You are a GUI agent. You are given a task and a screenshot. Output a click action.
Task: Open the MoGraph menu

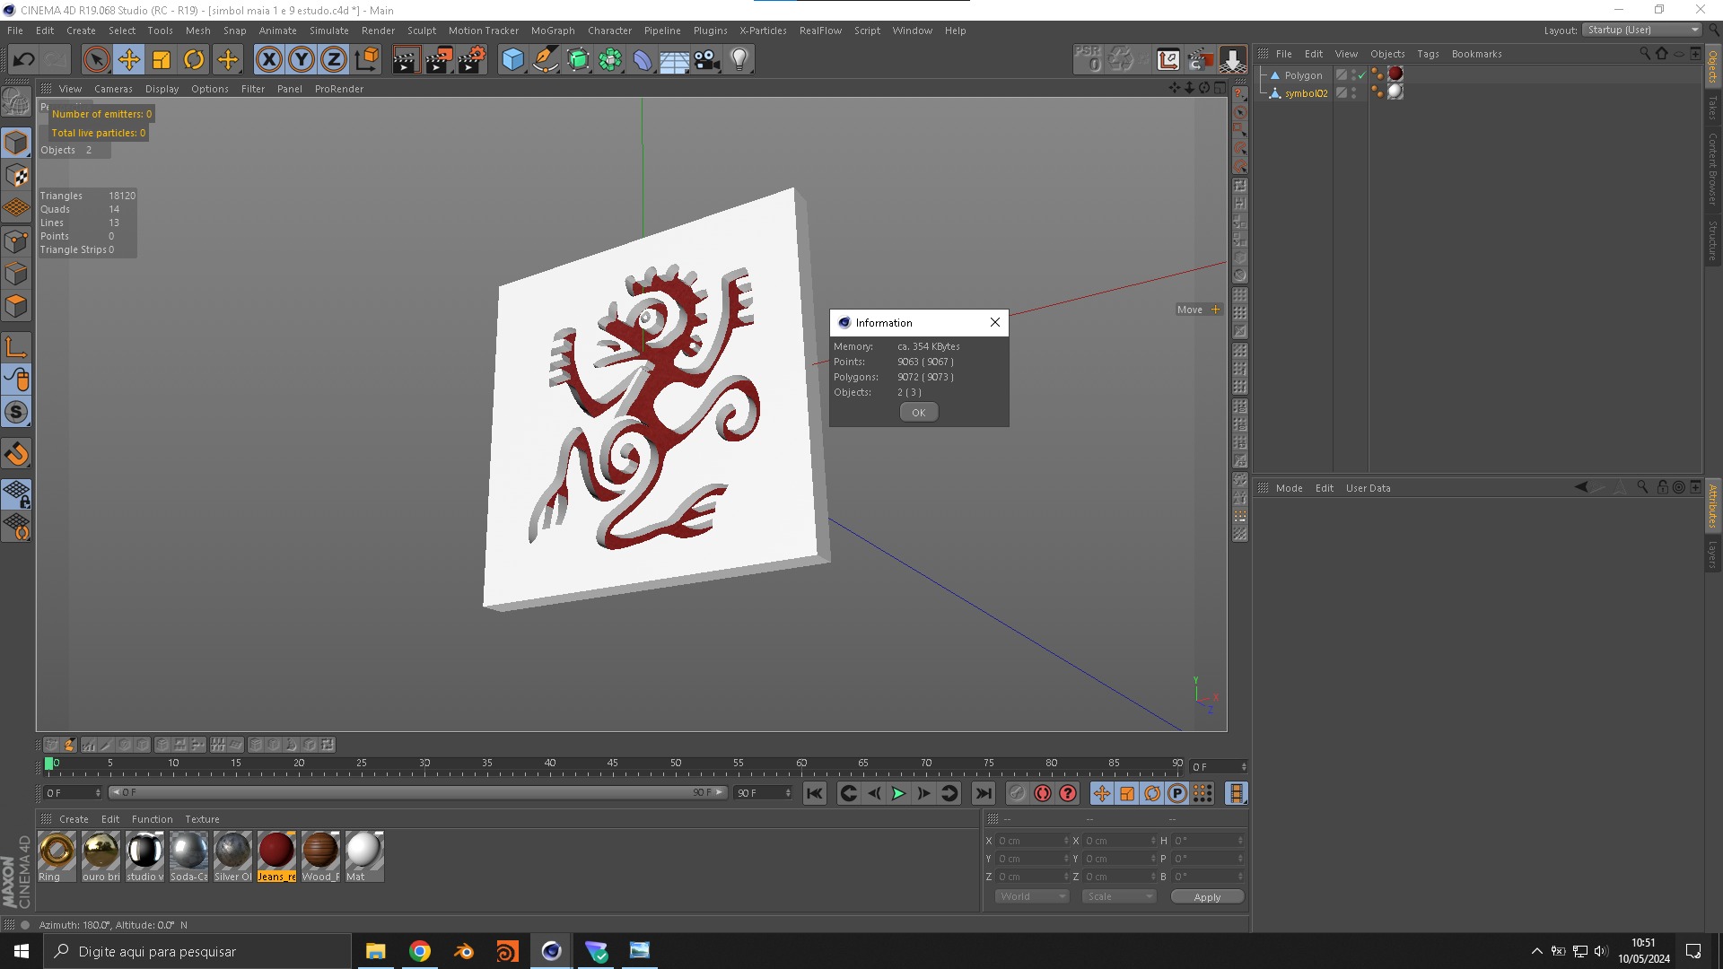552,31
